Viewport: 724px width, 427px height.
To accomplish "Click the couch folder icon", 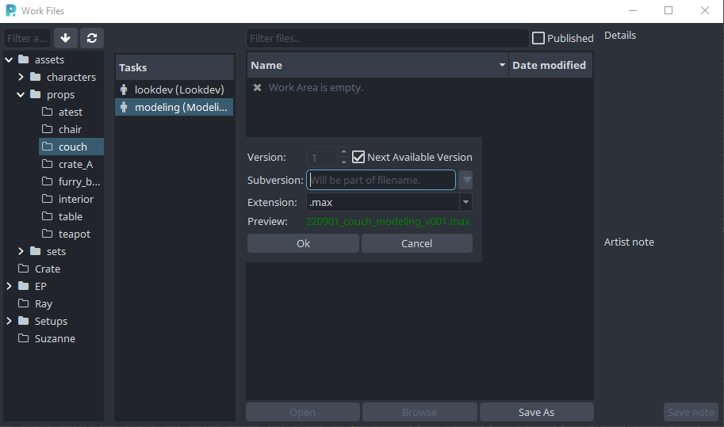I will point(48,147).
